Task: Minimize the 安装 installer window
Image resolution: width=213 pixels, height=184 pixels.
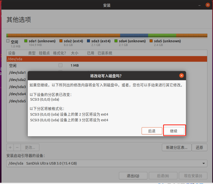Action: (x=199, y=5)
